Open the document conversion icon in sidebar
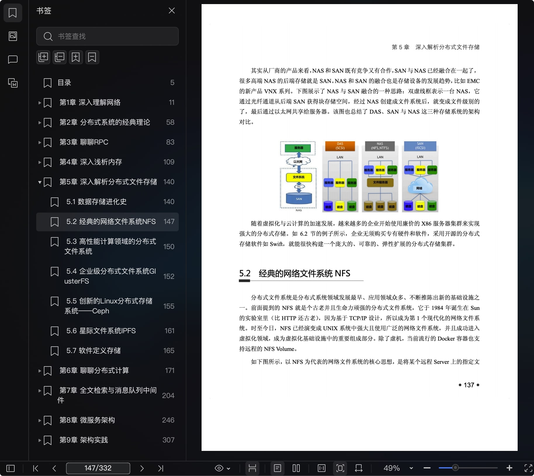This screenshot has width=534, height=476. 13,83
